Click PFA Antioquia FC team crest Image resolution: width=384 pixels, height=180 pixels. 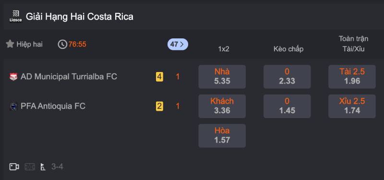(x=13, y=107)
